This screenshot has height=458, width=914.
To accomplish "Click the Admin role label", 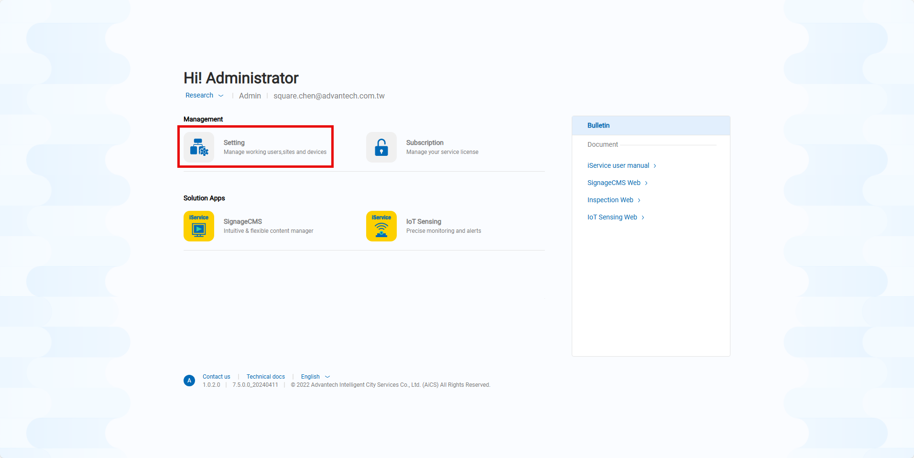I will pyautogui.click(x=250, y=96).
